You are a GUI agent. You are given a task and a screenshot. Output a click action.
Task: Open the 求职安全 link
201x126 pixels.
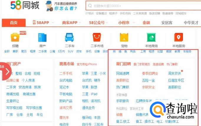pyautogui.click(x=149, y=87)
